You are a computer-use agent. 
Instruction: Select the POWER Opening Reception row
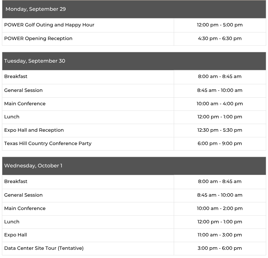coord(134,39)
